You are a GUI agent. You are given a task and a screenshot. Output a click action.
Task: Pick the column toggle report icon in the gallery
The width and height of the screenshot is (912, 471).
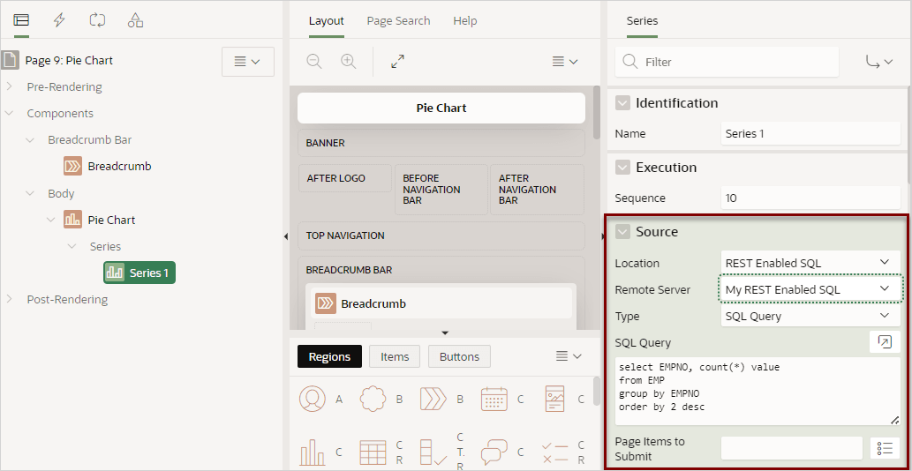point(433,452)
